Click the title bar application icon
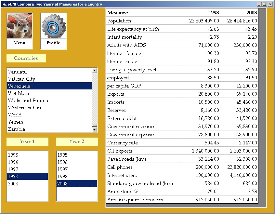Viewport: 275px width, 214px height. click(x=4, y=4)
